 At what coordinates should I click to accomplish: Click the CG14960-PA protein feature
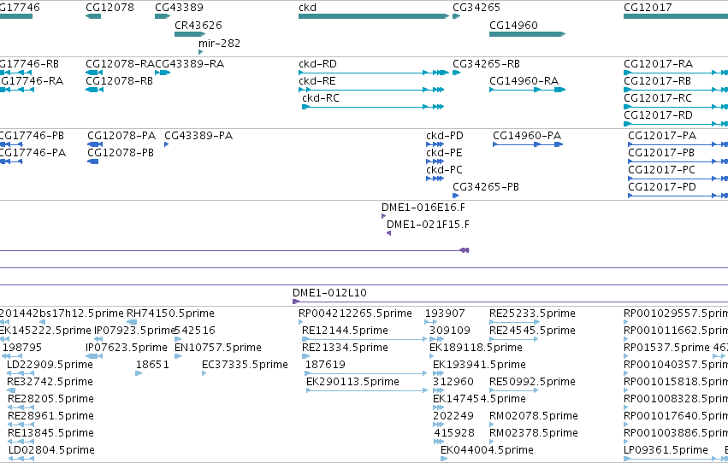tap(528, 144)
